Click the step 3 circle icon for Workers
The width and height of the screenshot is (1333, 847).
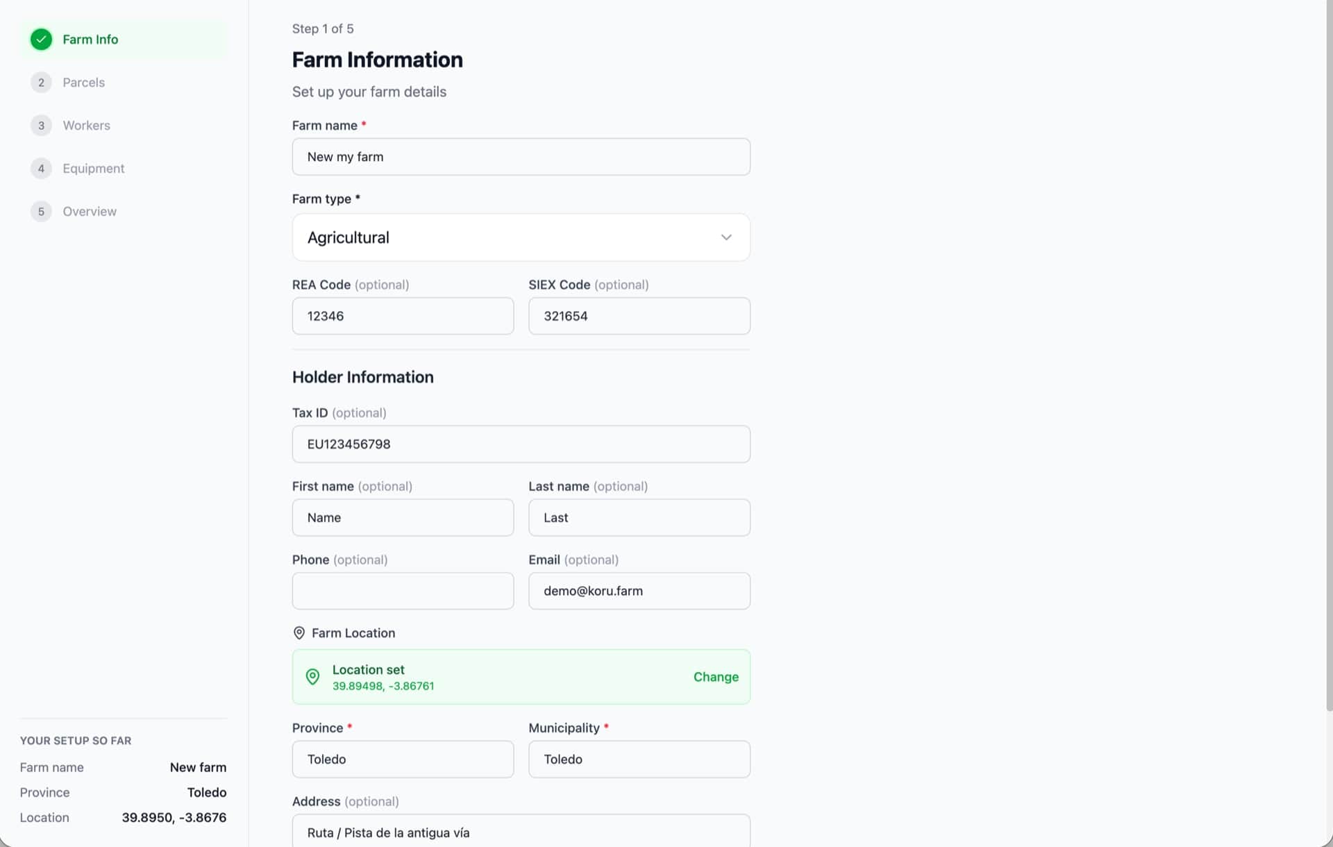(41, 126)
